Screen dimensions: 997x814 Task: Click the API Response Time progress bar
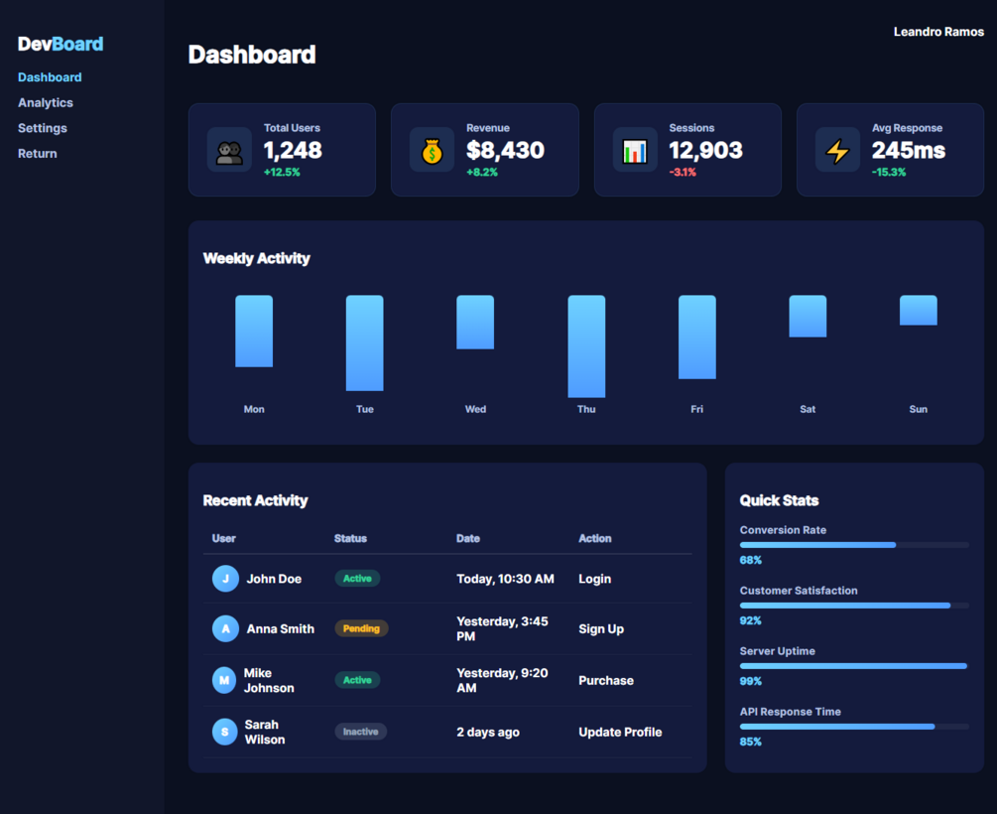point(854,727)
